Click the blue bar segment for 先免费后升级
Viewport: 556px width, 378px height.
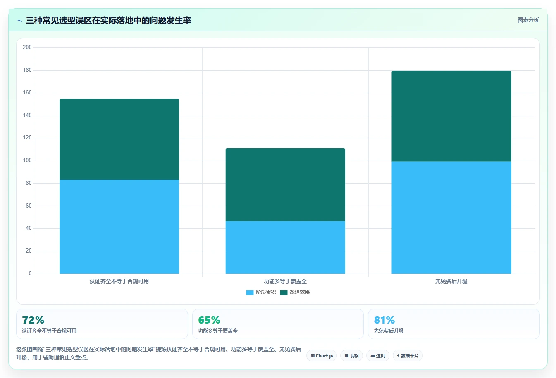(x=451, y=217)
